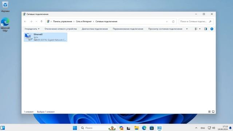This screenshot has height=131, width=233.
Task: Open the Упорядочить menu
Action: pos(32,29)
